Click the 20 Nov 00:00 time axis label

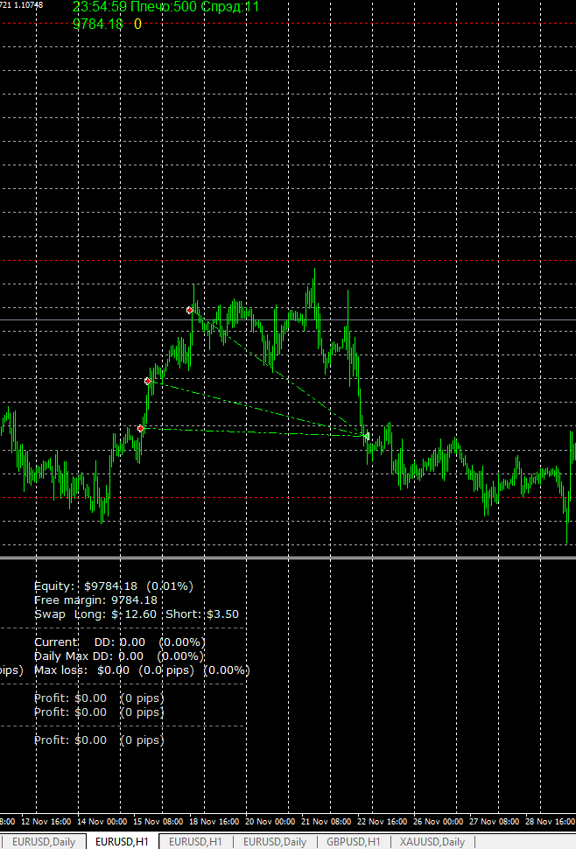[270, 821]
